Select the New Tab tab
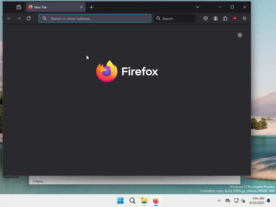The height and width of the screenshot is (207, 276). click(56, 7)
